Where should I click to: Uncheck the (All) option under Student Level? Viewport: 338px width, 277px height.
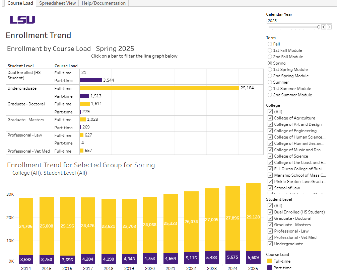270,205
